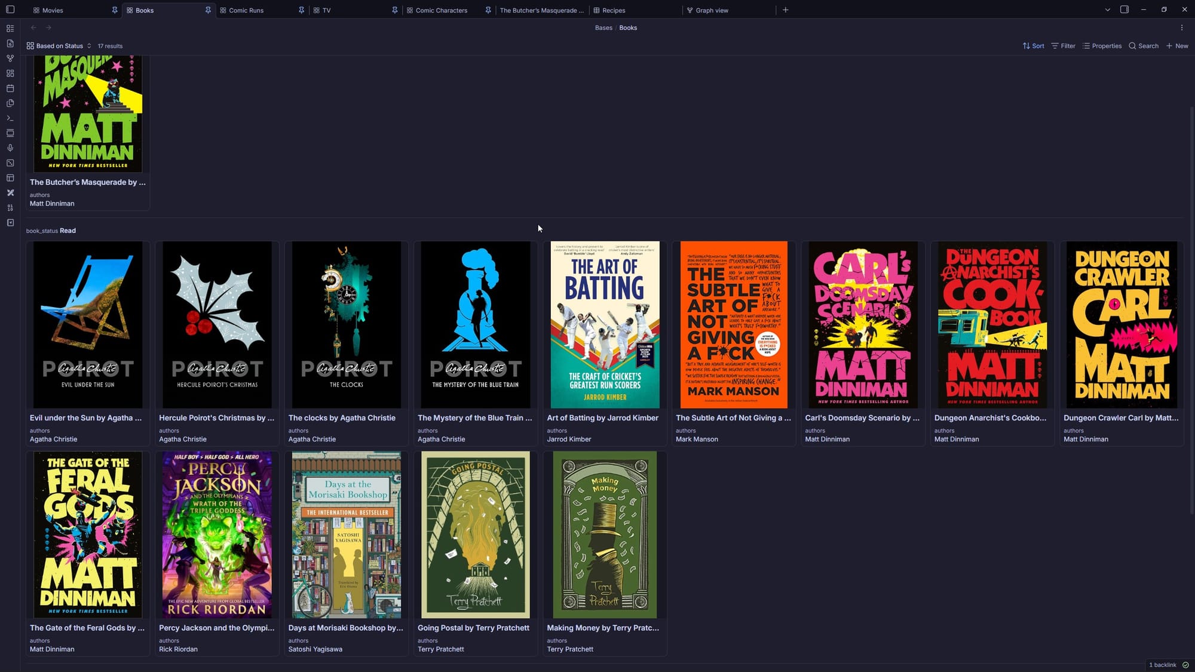Image resolution: width=1195 pixels, height=672 pixels.
Task: Toggle the left sidebar panel icon
Action: [x=10, y=10]
